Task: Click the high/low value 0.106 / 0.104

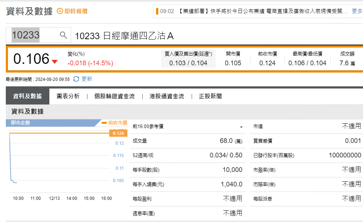Action: pyautogui.click(x=307, y=63)
